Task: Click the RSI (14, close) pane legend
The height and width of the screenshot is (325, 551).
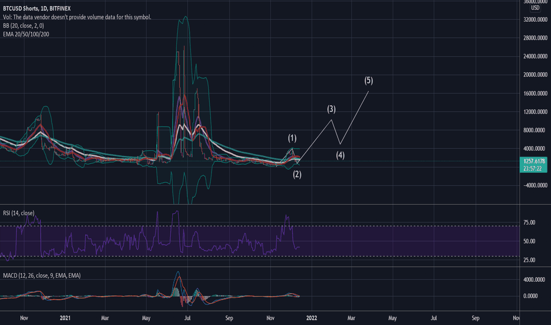Action: [x=19, y=213]
